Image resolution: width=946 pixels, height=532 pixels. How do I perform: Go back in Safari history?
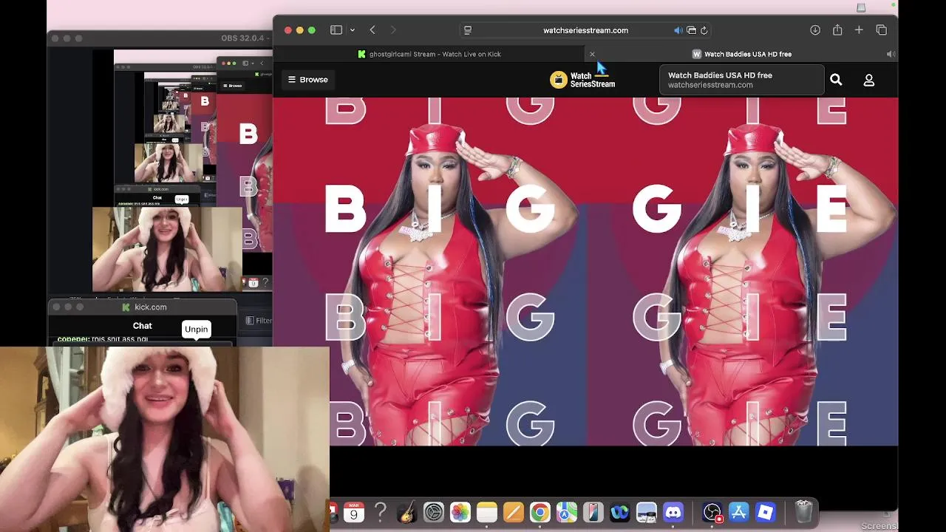pos(372,30)
